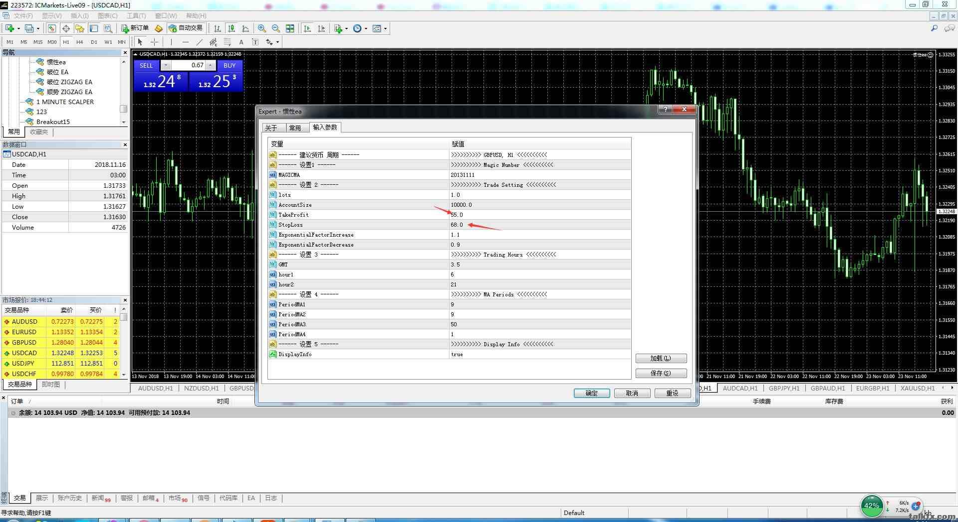Screen dimensions: 958x522
Task: Click the 重设 reset button
Action: [x=673, y=393]
